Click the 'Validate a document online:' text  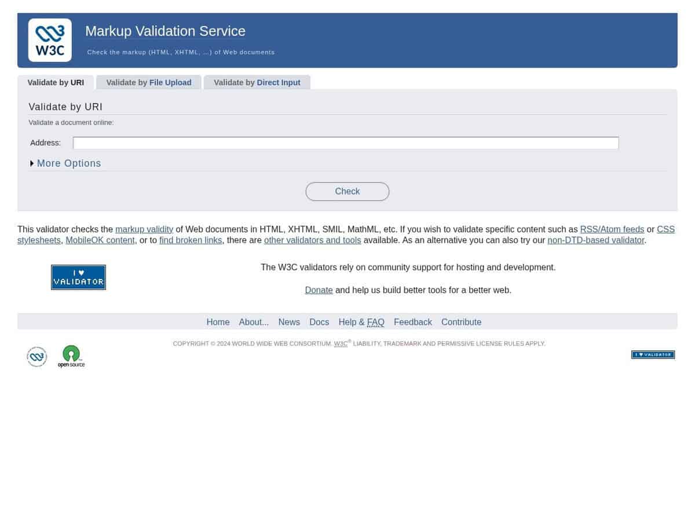click(71, 123)
